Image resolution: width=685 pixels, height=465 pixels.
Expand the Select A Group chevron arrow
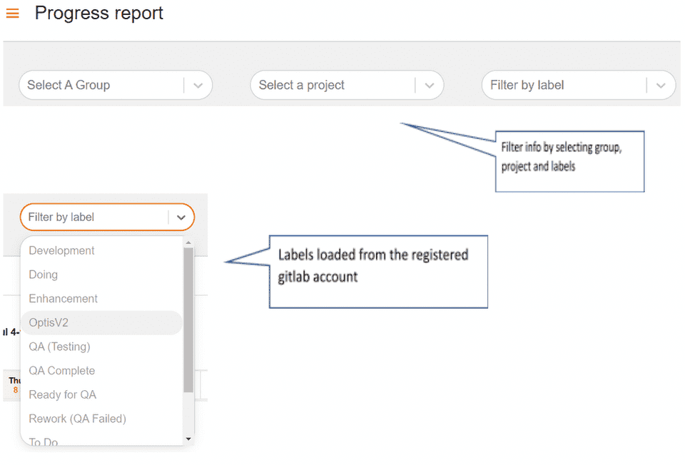[x=198, y=86]
